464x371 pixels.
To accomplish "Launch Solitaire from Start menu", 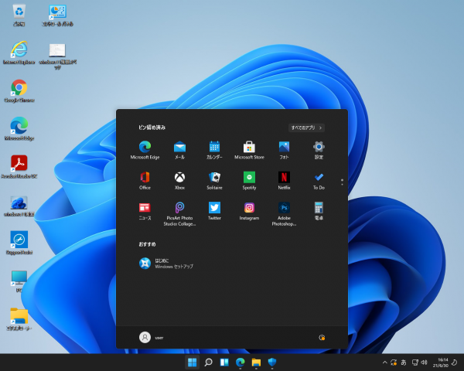I will (214, 180).
